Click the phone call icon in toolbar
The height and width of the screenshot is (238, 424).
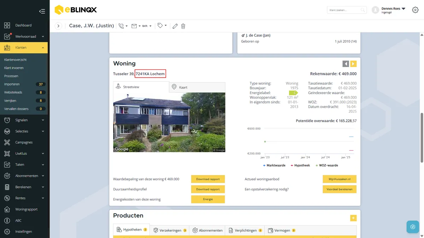coord(122,26)
